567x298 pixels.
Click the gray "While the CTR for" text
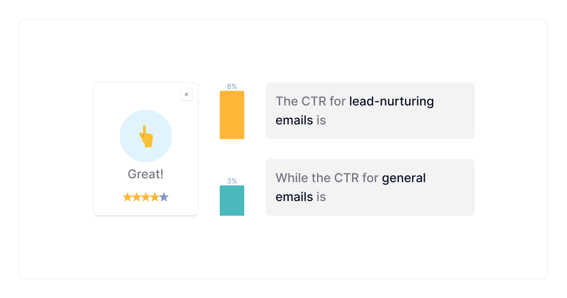pos(327,178)
